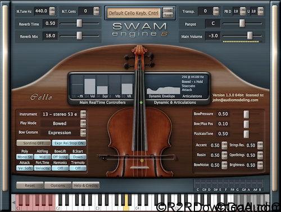Click the Play Mode value Bowed
Viewport: 281px width, 212px height.
tap(60, 124)
